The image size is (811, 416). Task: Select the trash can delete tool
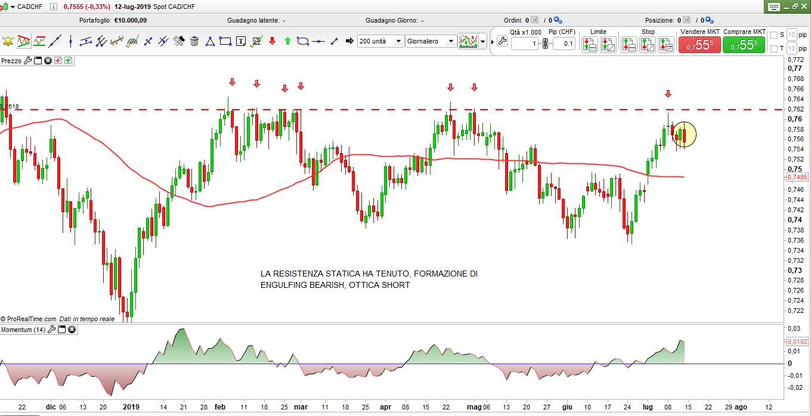click(194, 42)
